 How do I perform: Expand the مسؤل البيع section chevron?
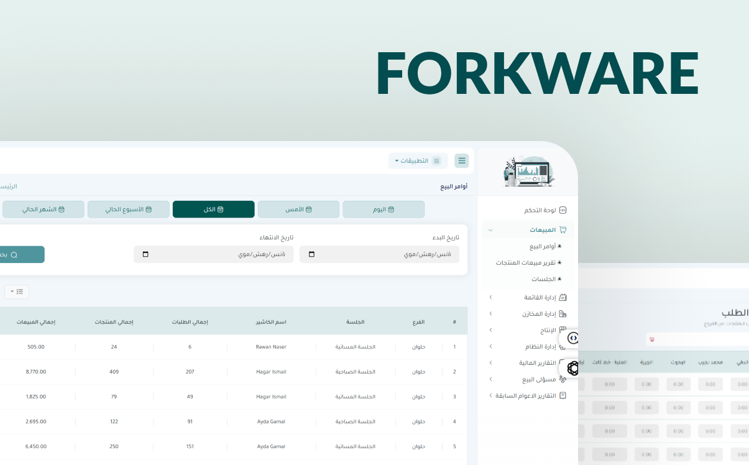pyautogui.click(x=490, y=379)
